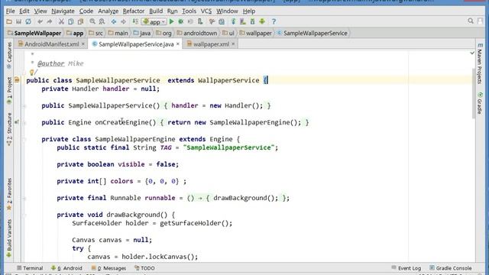Viewport: 489px width, 275px height.
Task: Click the java breadcrumb folder
Action: click(142, 33)
